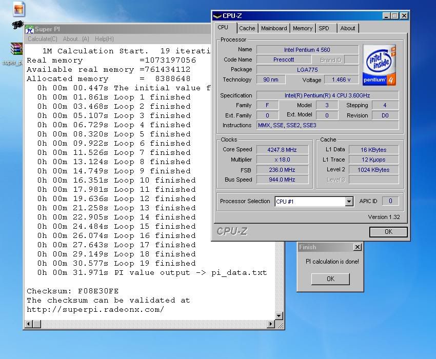Click the 'Checksum: F08E30FE' line

coord(72,291)
